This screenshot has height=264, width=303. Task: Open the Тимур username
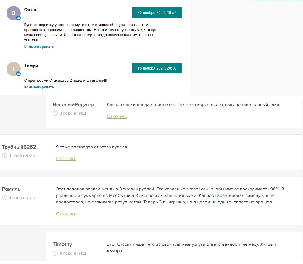point(31,65)
